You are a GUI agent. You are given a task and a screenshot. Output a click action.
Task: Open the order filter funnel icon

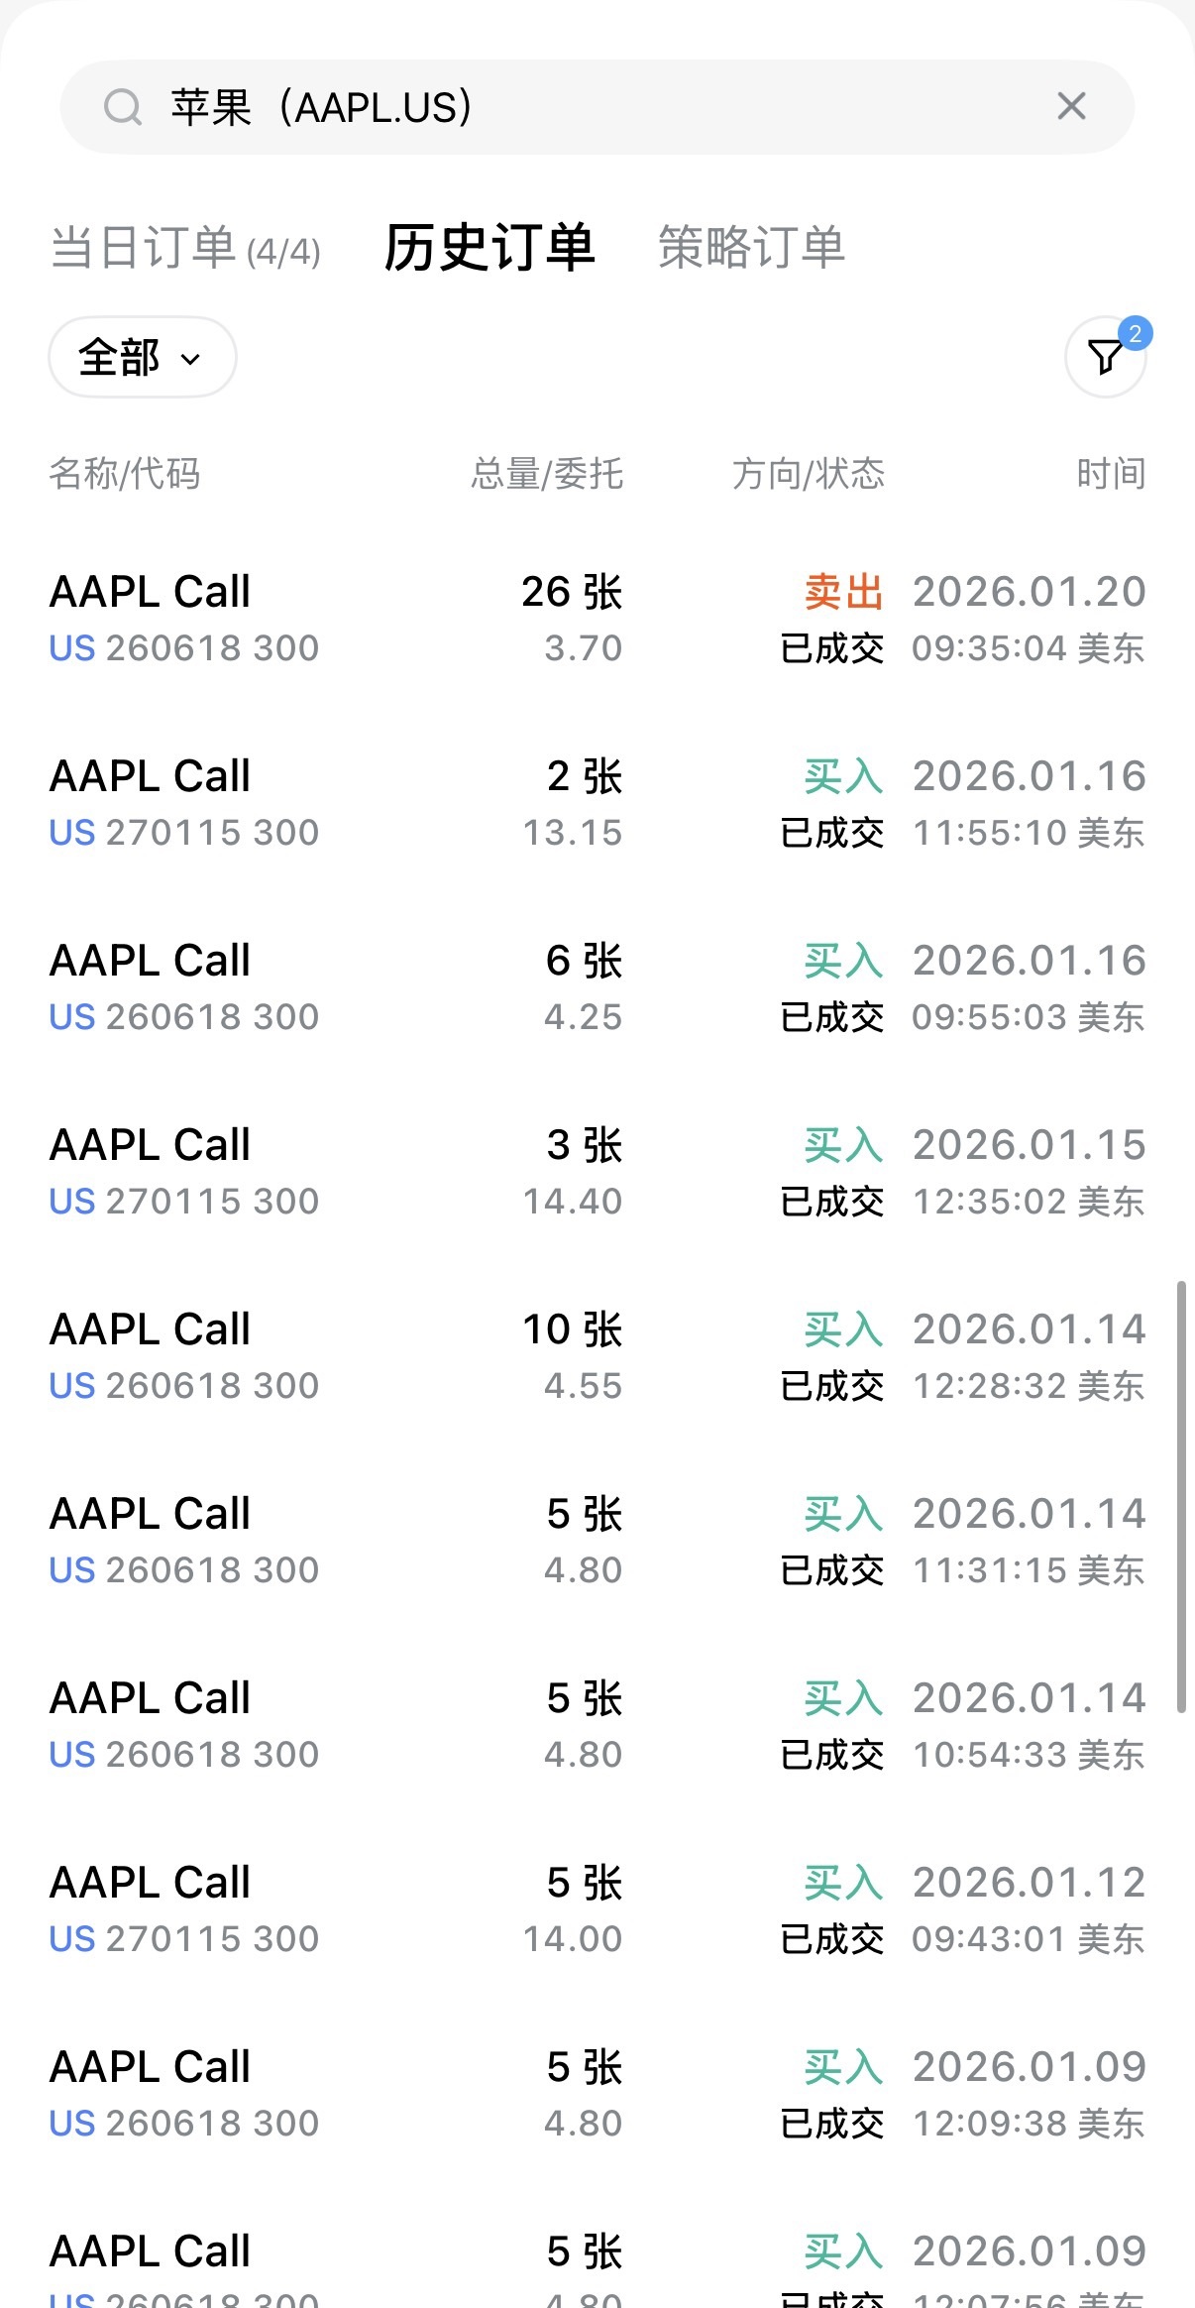(1105, 357)
